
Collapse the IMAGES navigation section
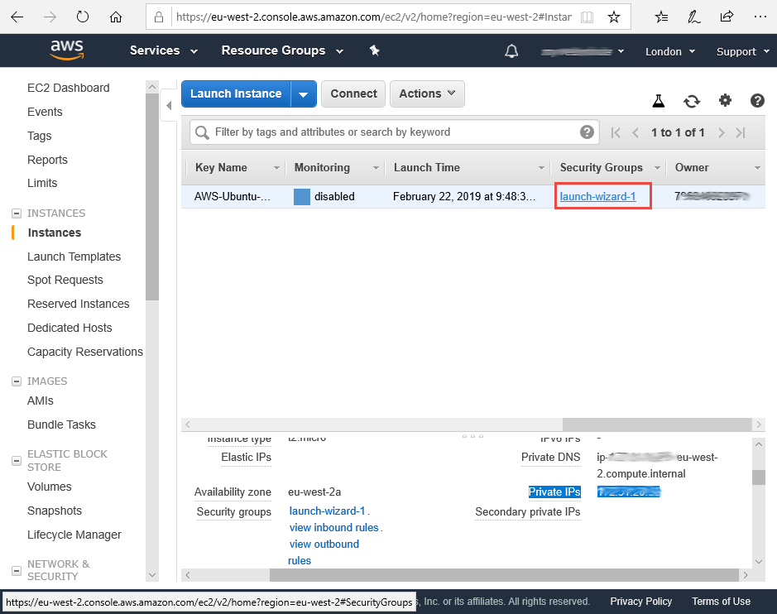[17, 381]
